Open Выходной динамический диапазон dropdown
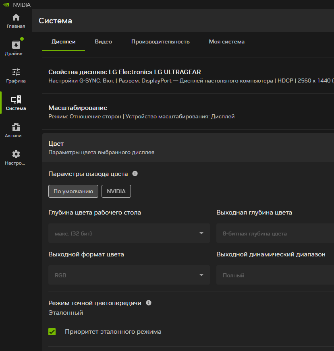Screen dimensions: 334x351 [x=275, y=275]
